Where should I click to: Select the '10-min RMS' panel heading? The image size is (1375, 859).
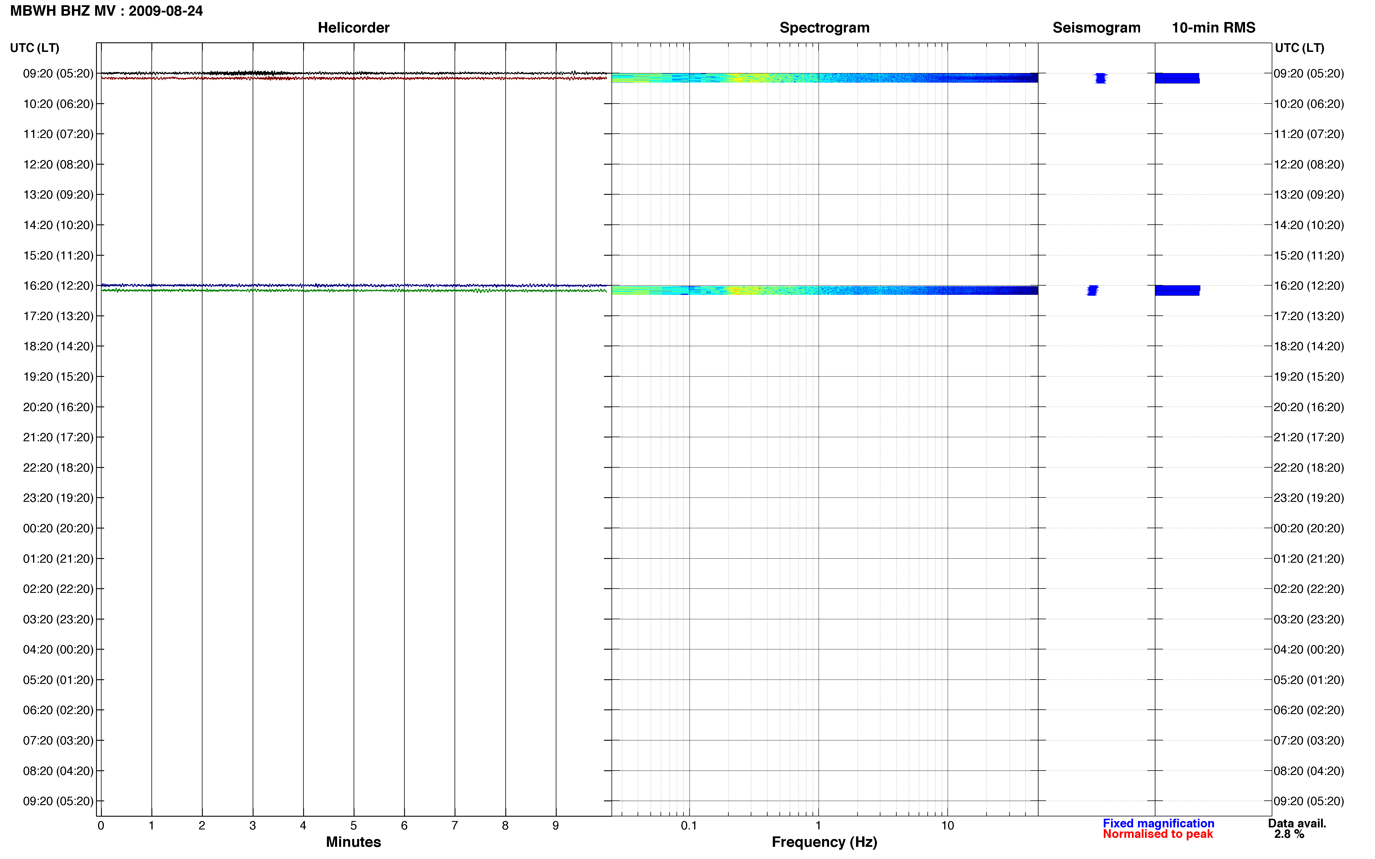[1213, 27]
